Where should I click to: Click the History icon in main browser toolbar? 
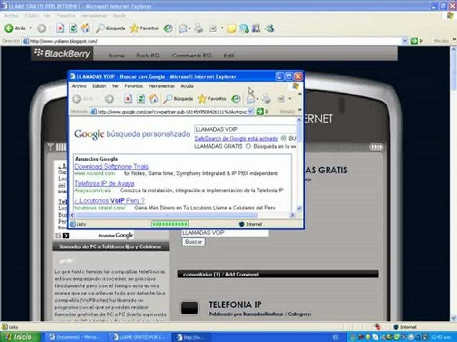pyautogui.click(x=168, y=28)
